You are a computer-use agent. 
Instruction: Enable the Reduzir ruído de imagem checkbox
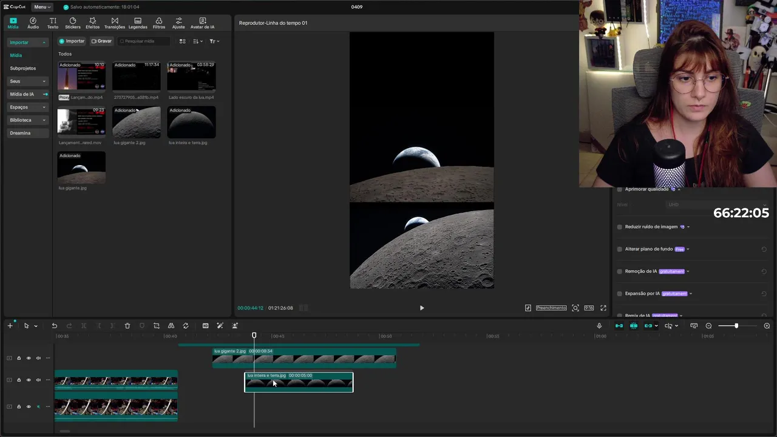point(620,227)
